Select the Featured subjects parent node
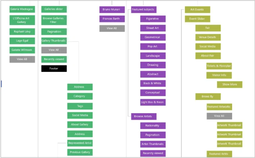The width and height of the screenshot is (255, 158). tap(144, 10)
